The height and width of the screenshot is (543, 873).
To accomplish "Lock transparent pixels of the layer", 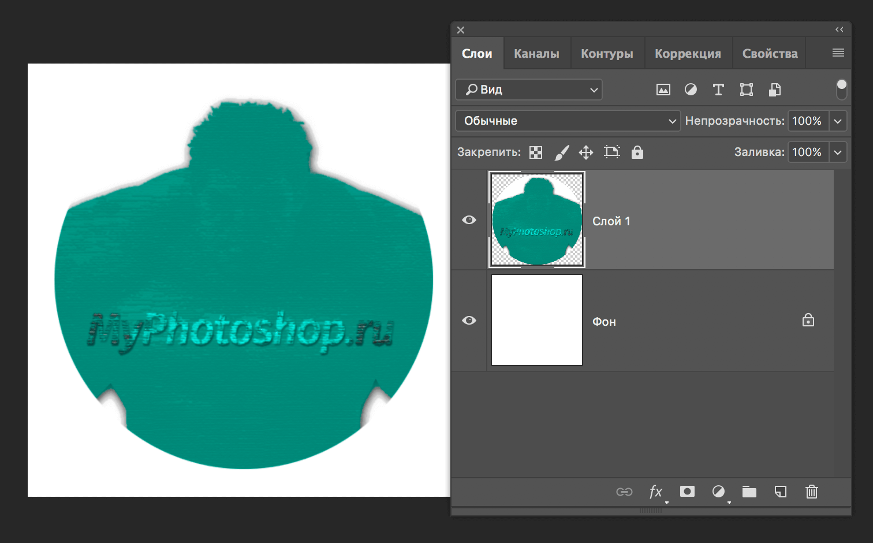I will click(x=535, y=152).
